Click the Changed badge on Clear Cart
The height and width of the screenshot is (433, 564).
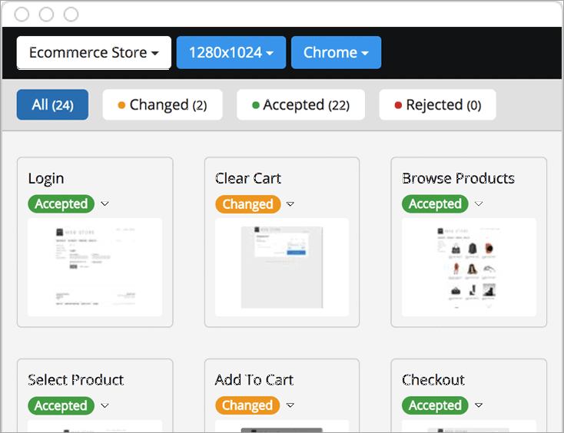tap(248, 204)
